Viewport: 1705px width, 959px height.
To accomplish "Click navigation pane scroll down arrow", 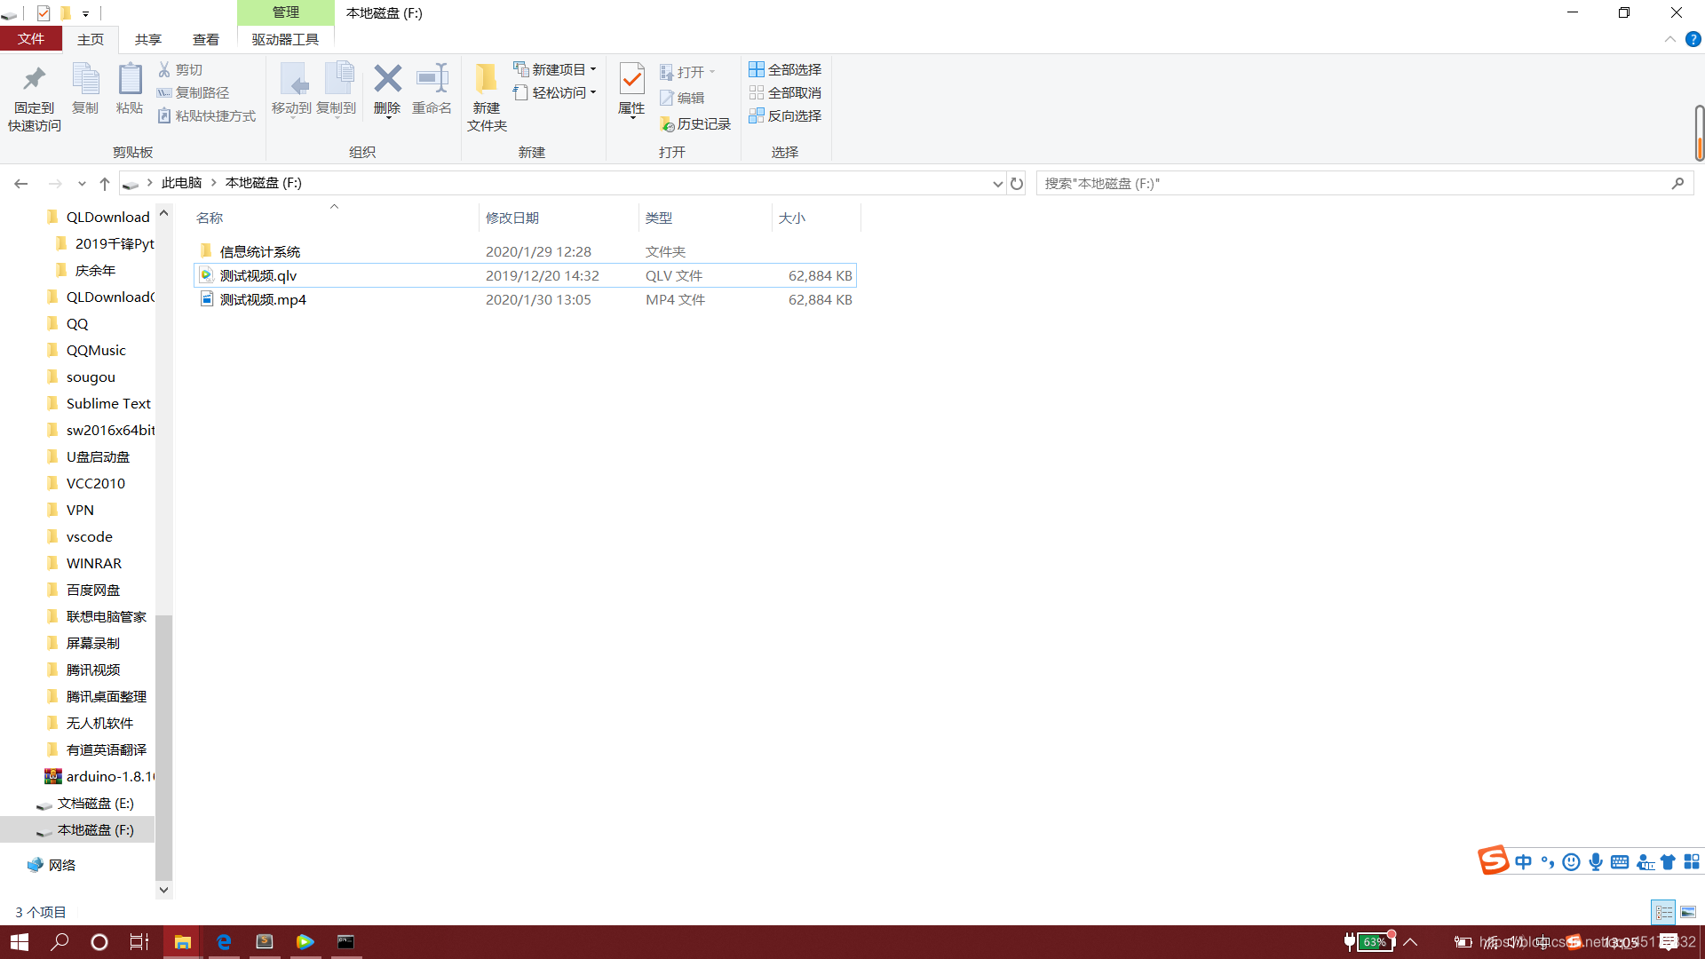I will 163,889.
